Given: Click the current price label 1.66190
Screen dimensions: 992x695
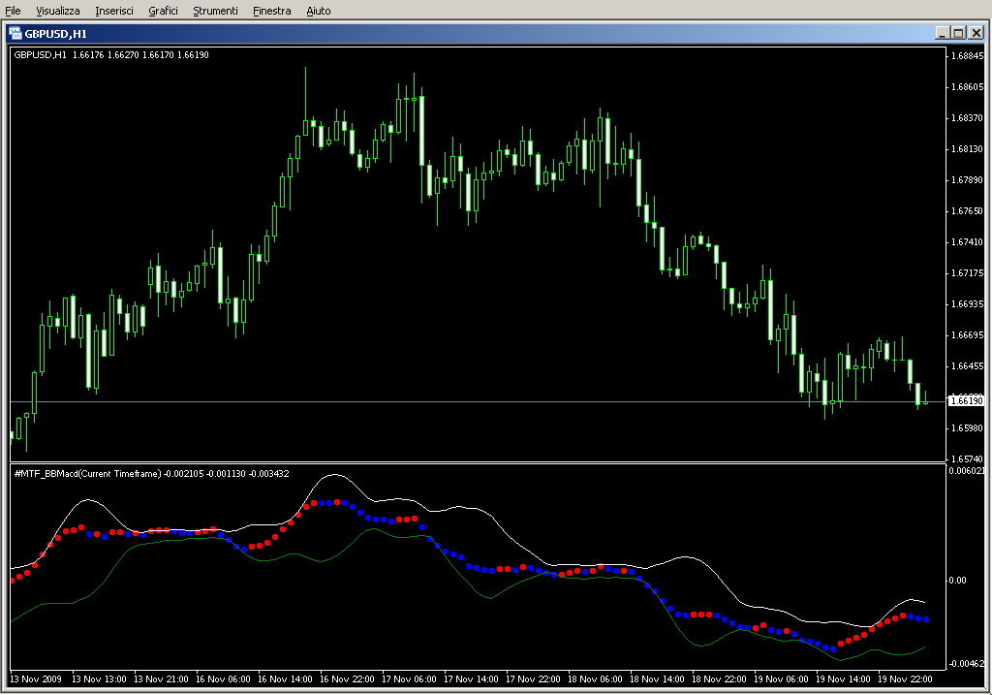Looking at the screenshot, I should (966, 401).
